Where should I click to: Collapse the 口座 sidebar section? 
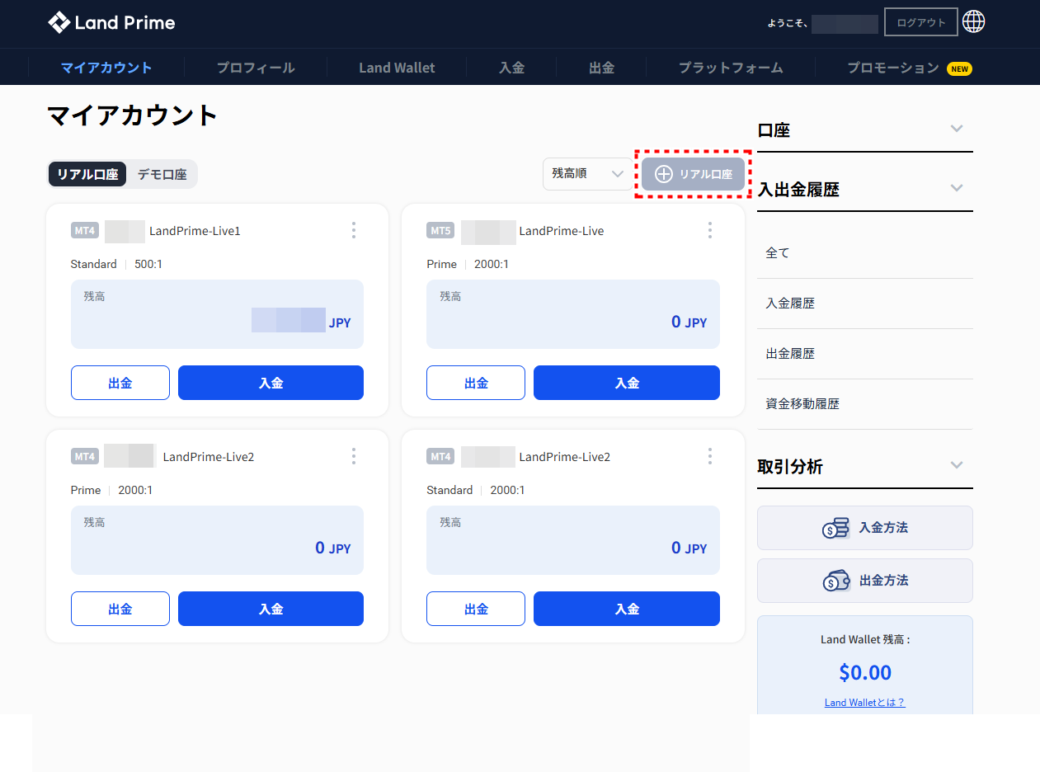(x=957, y=129)
